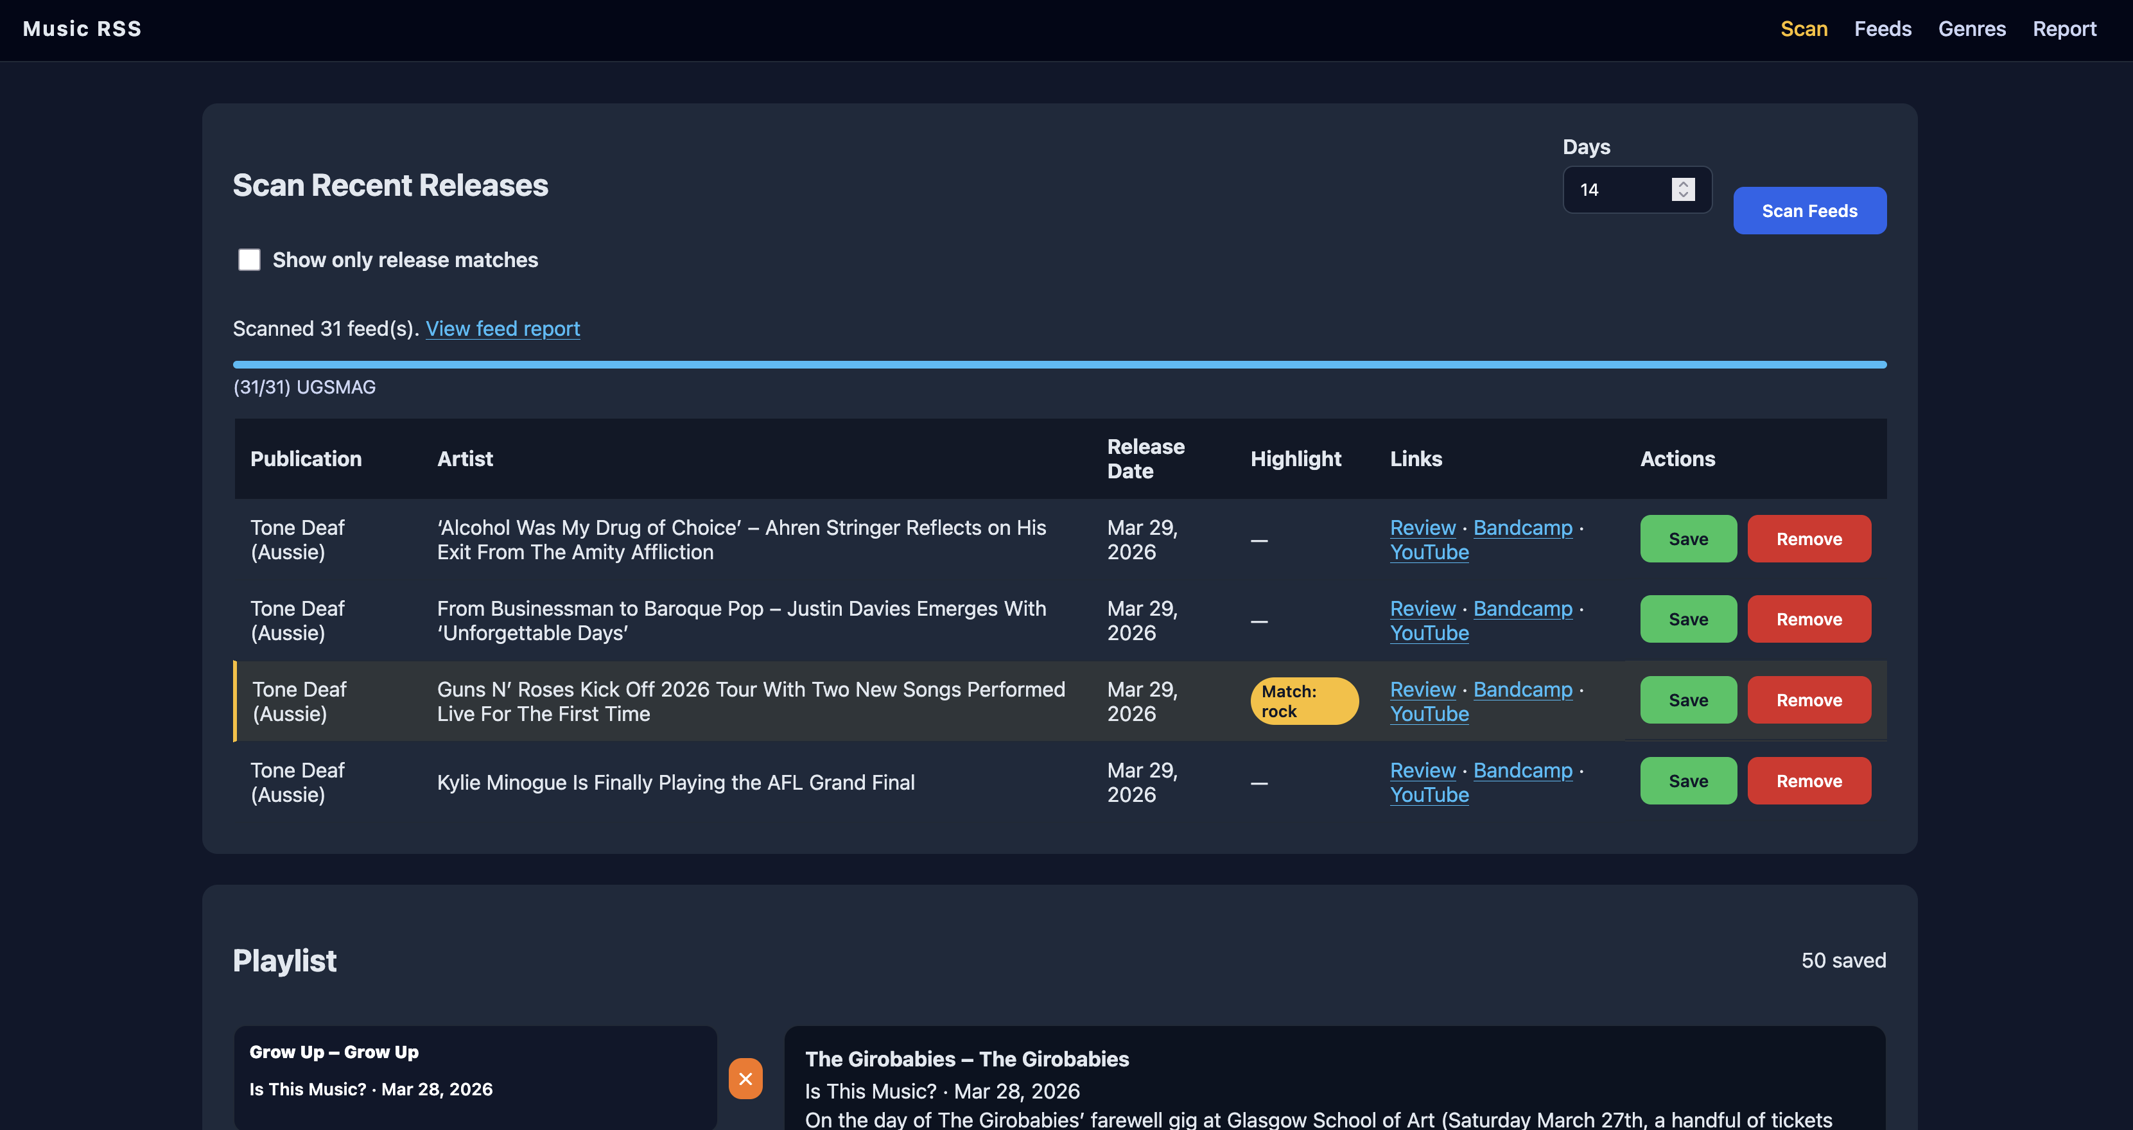Save the Guns N' Roses row
The height and width of the screenshot is (1130, 2133).
tap(1687, 700)
